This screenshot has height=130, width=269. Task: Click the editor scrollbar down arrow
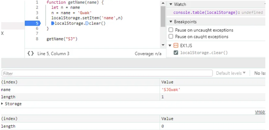[163, 45]
